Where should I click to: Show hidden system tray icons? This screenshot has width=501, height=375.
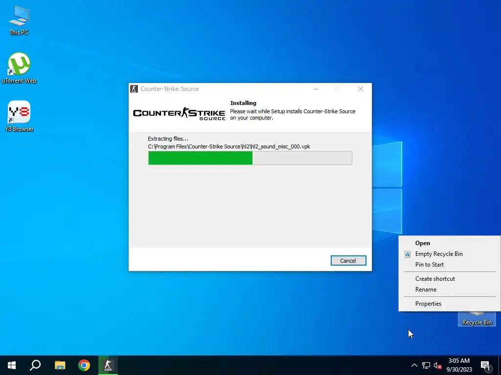(x=414, y=365)
